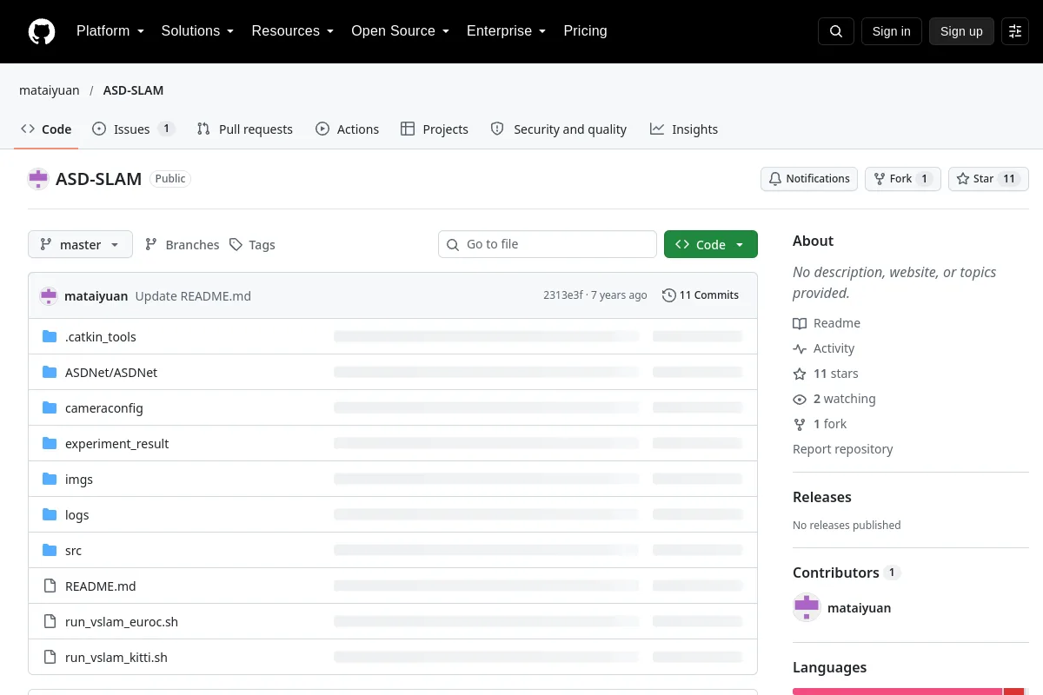The width and height of the screenshot is (1043, 695).
Task: Click folder icon beside src
Action: pos(50,551)
